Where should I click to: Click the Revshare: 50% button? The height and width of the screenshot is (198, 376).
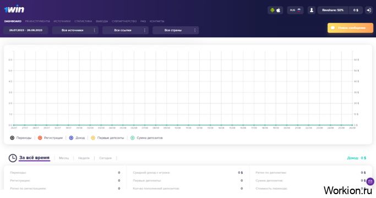pyautogui.click(x=333, y=10)
